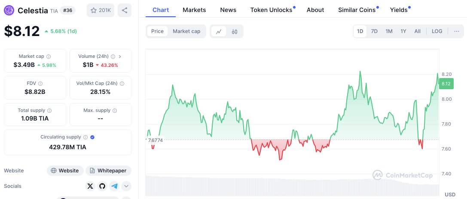Switch to the Markets tab
The height and width of the screenshot is (199, 467).
tap(194, 10)
